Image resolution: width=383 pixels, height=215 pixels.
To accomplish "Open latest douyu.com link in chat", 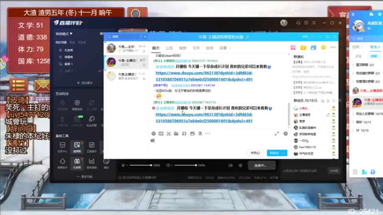I will 204,118.
